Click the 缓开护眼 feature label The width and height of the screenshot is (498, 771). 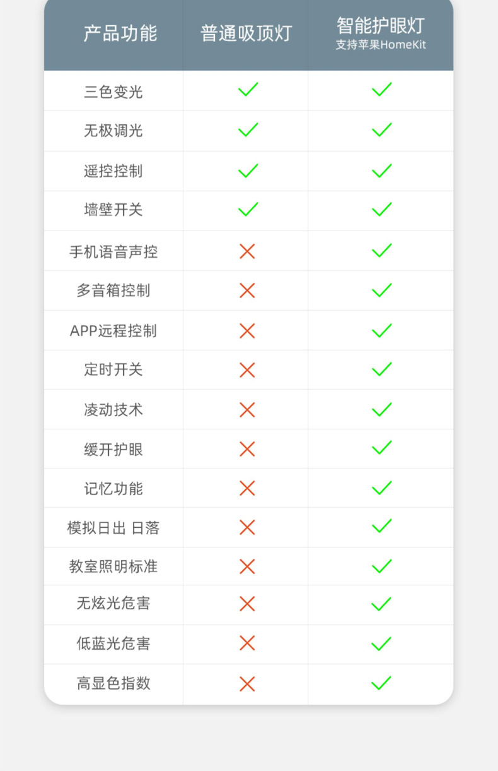pyautogui.click(x=113, y=450)
